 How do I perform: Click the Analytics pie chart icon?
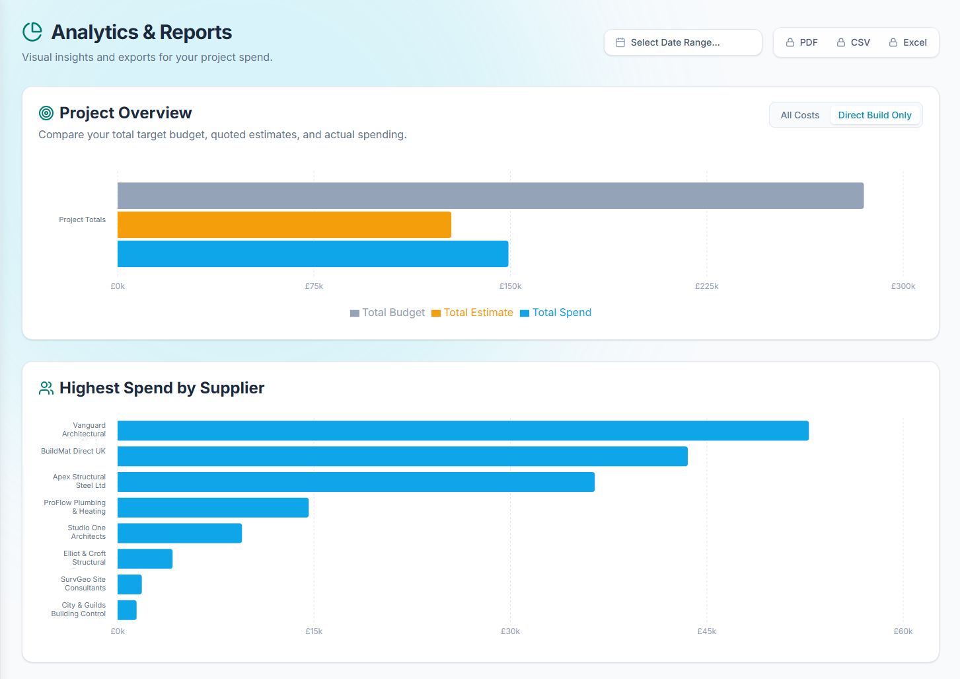point(32,32)
